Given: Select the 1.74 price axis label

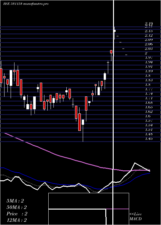Looking at the screenshot, I should 149,94.
